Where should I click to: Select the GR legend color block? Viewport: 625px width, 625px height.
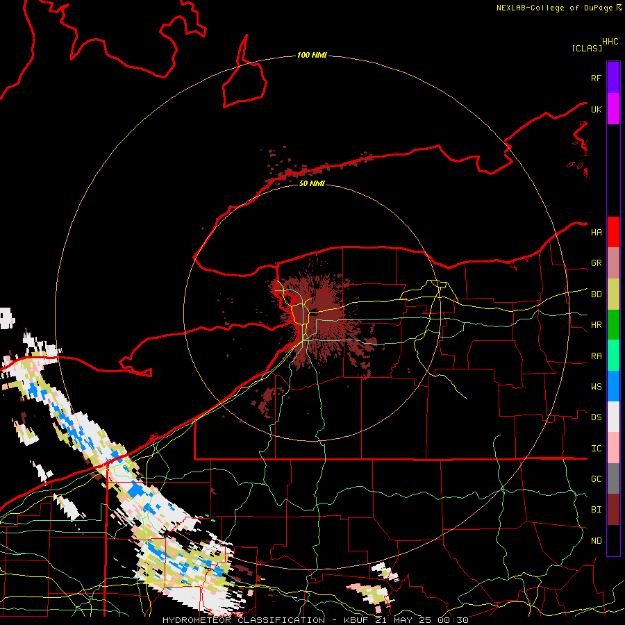pyautogui.click(x=613, y=263)
